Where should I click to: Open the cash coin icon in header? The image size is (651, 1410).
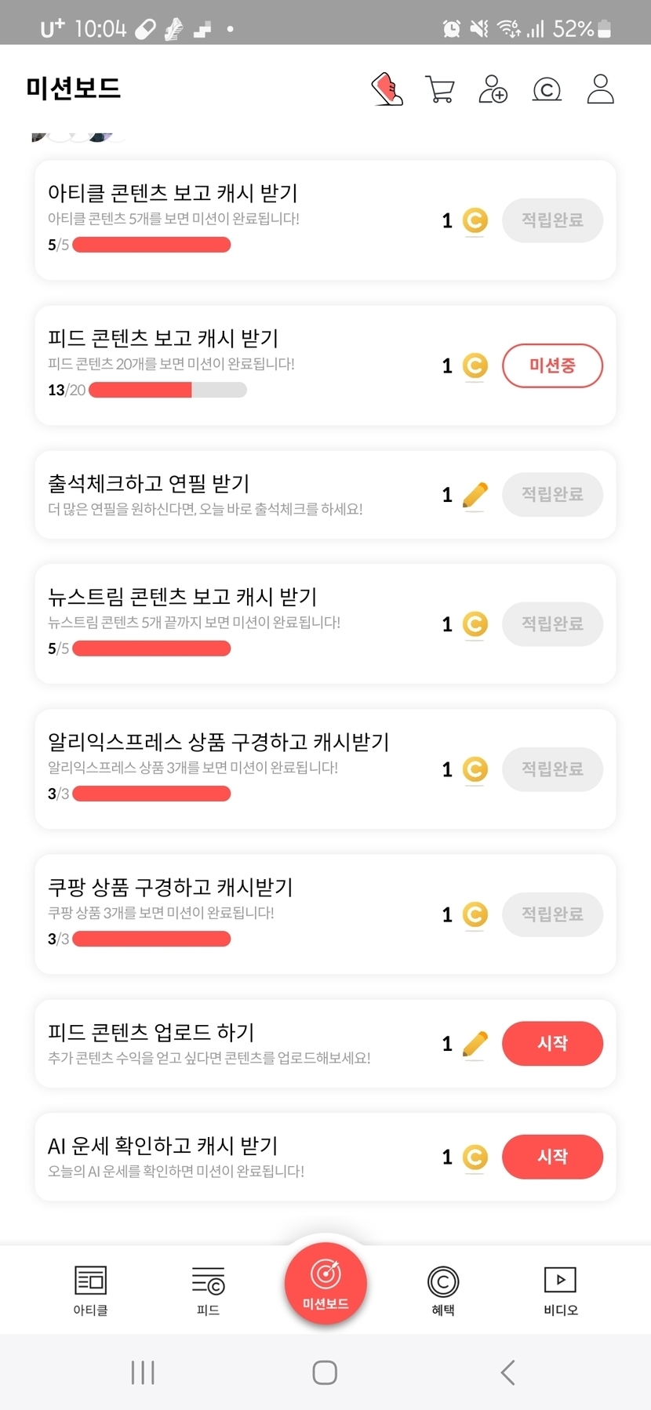point(547,89)
